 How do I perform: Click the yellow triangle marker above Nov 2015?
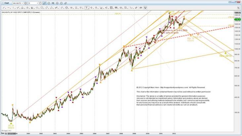225,53
